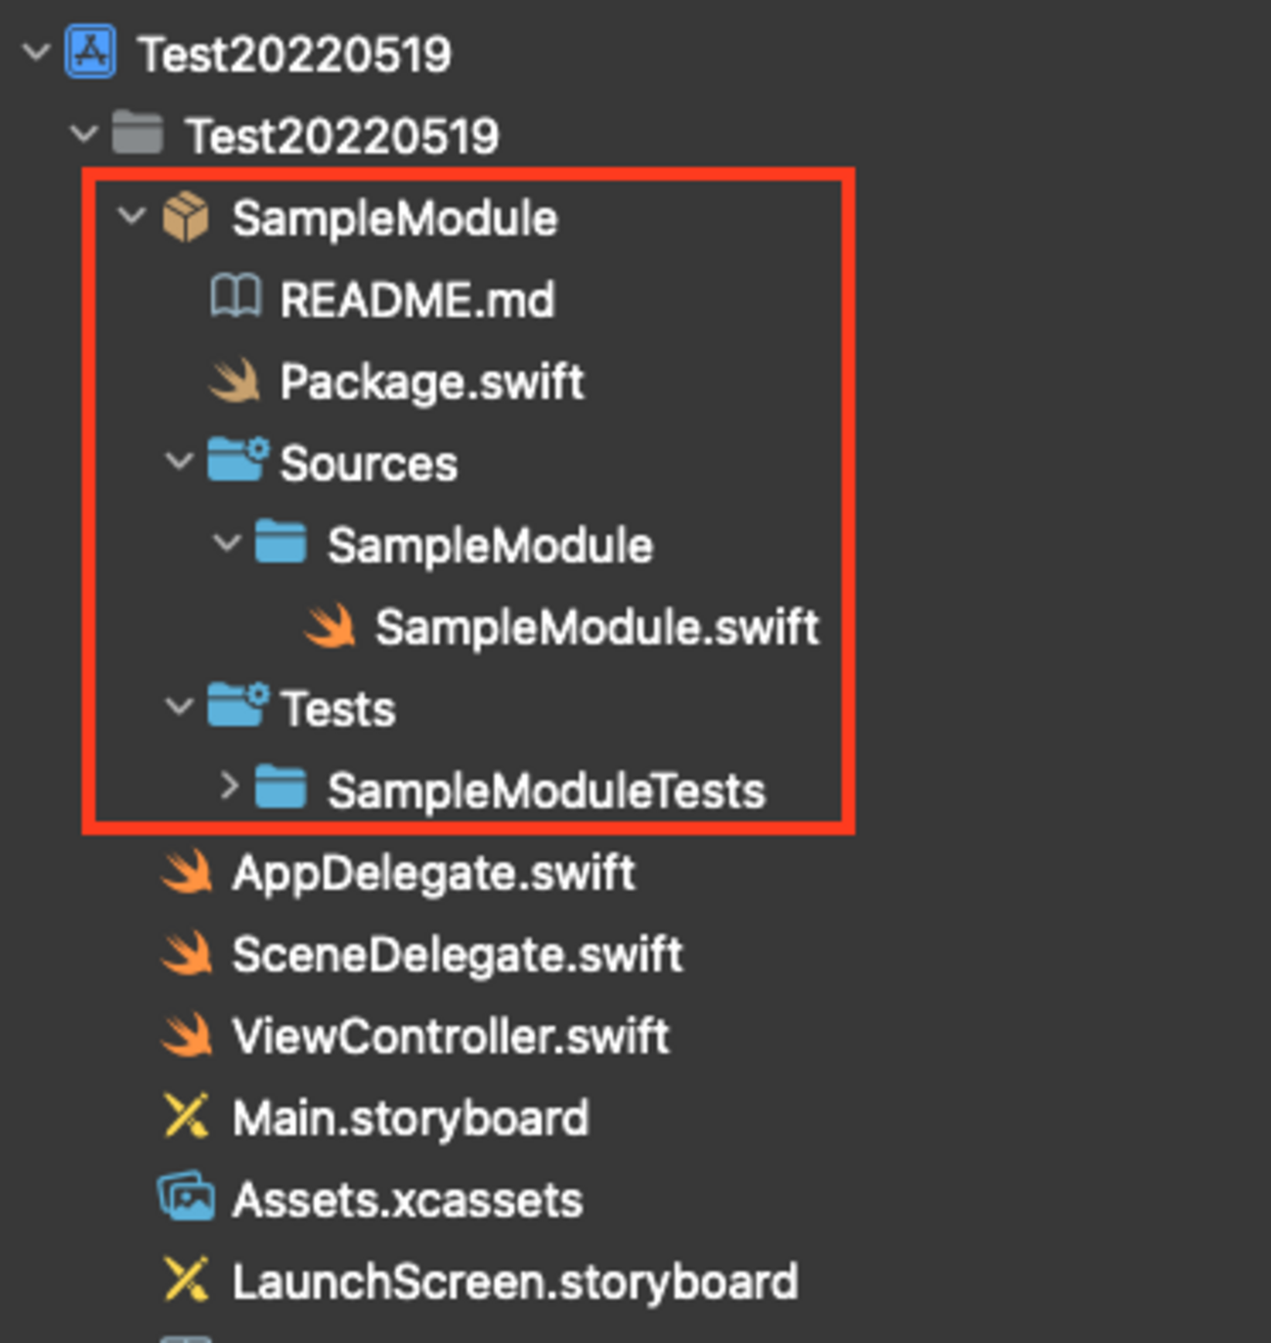Viewport: 1271px width, 1343px height.
Task: Collapse the SampleModule package tree
Action: [x=132, y=216]
